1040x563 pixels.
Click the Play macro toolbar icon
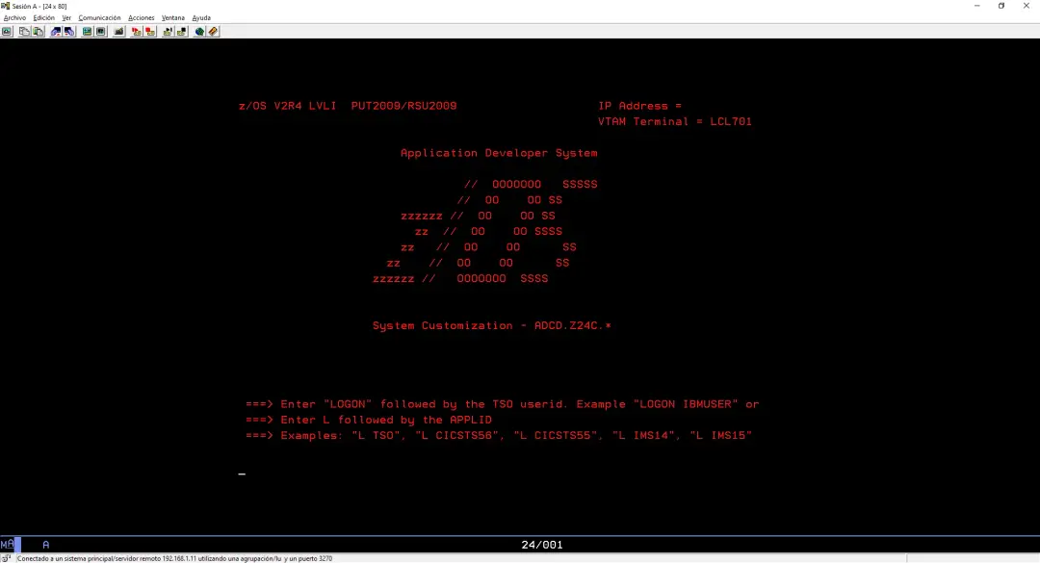[x=168, y=31]
